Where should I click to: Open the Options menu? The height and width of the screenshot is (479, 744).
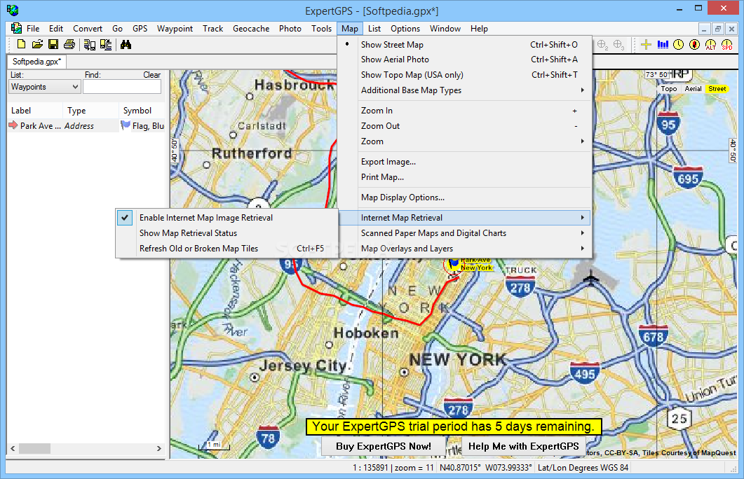pos(405,29)
